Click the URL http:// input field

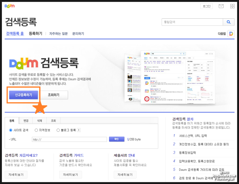pos(69,140)
